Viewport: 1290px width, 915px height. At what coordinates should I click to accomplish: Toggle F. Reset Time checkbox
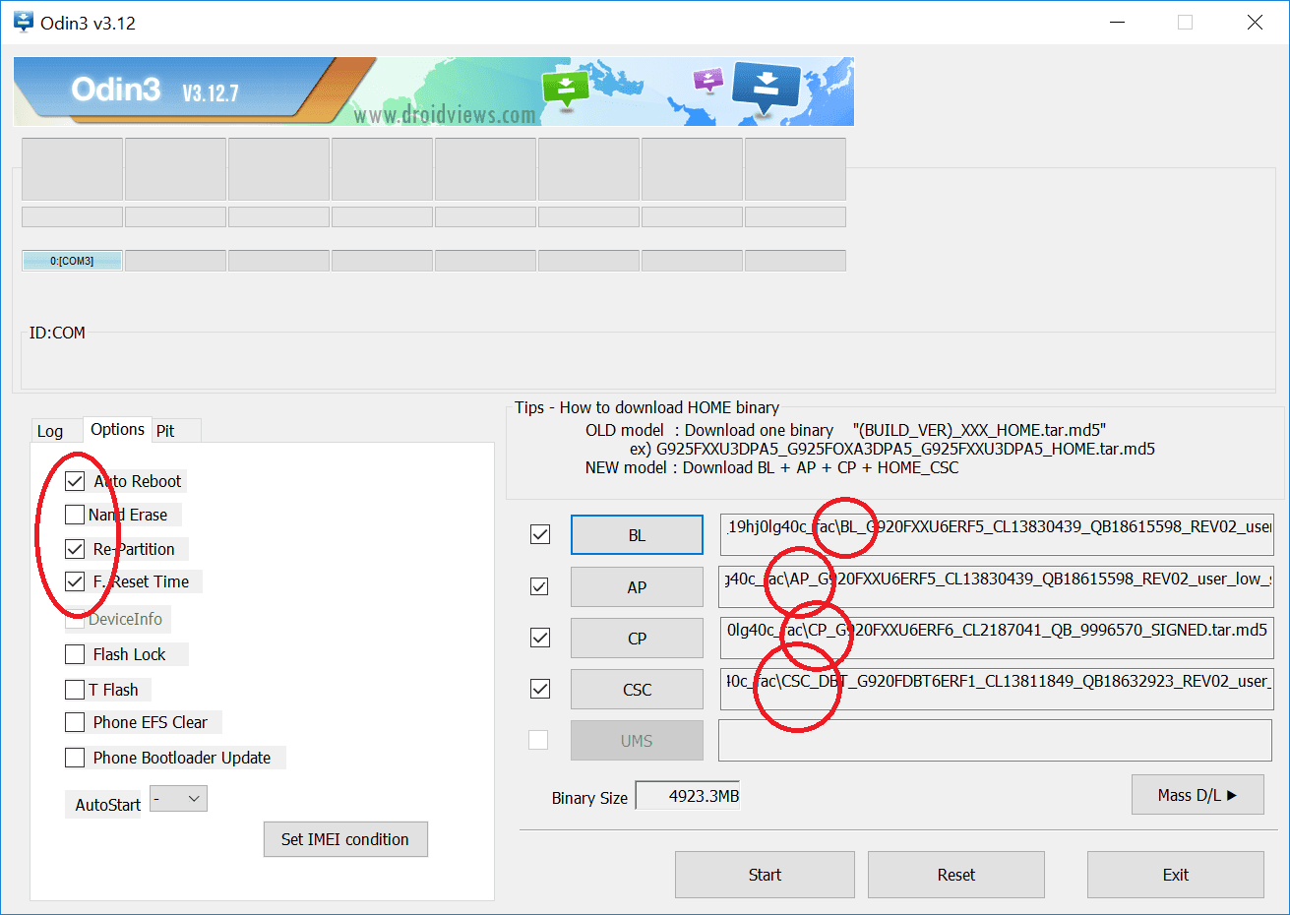coord(75,581)
